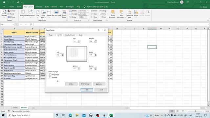The height and width of the screenshot is (118, 210).
Task: Open the theme Effects menu
Action: (x=12, y=17)
